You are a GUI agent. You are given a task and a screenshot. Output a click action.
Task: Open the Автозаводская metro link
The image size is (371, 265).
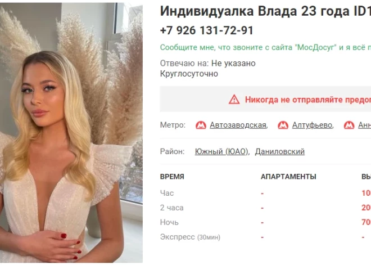[238, 125]
